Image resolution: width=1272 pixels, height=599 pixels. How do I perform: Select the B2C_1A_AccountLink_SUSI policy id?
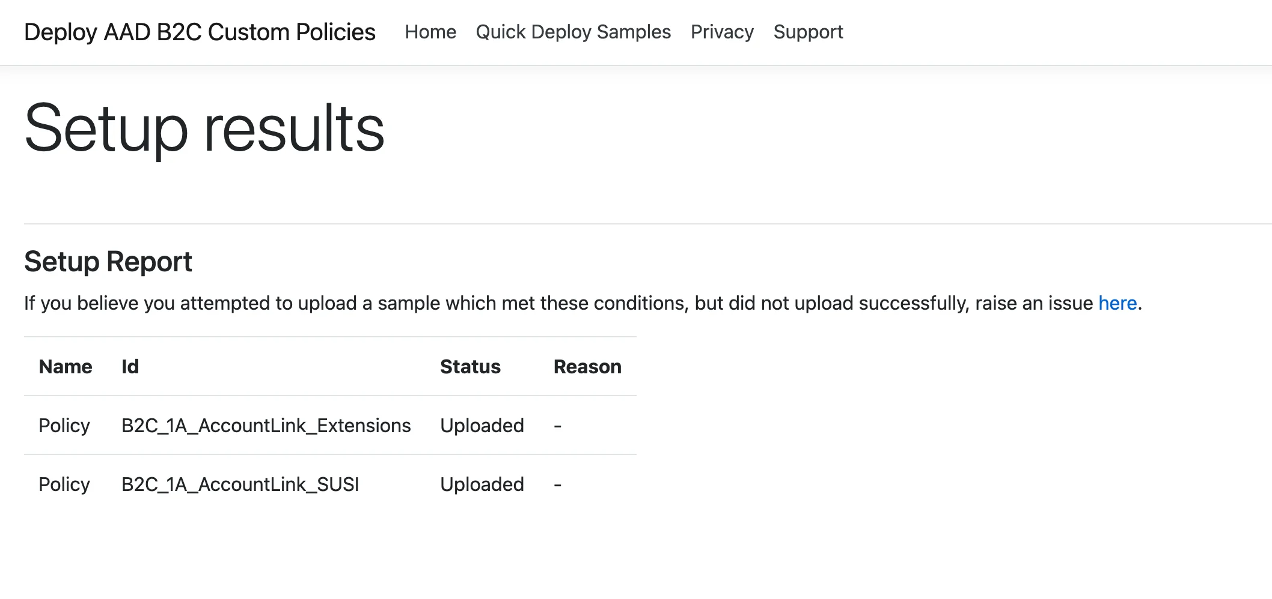coord(240,484)
